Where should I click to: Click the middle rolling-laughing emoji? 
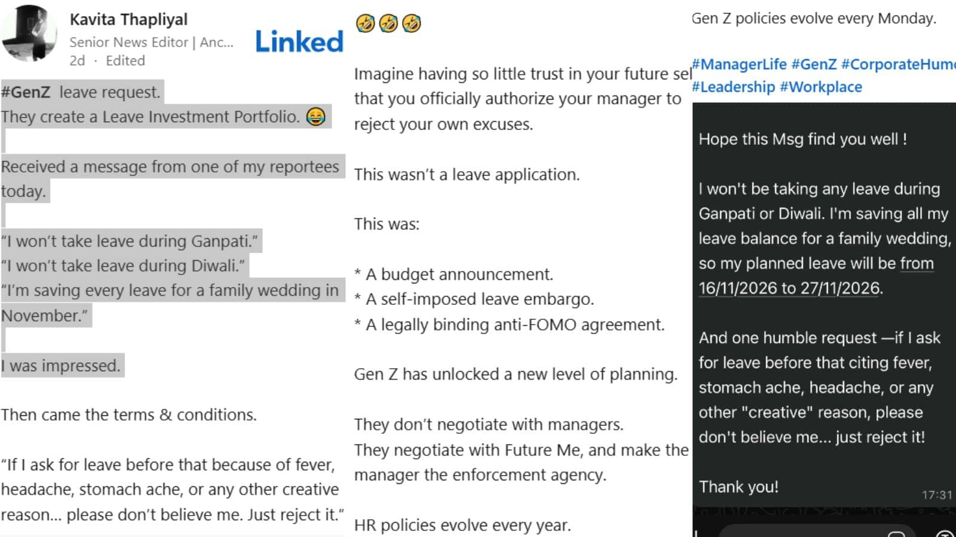(x=388, y=23)
